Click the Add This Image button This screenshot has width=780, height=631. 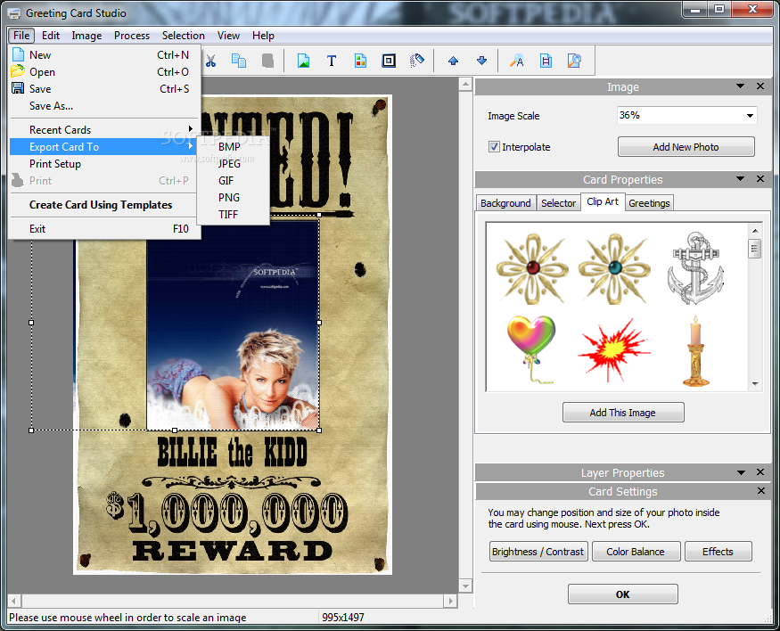pyautogui.click(x=623, y=413)
